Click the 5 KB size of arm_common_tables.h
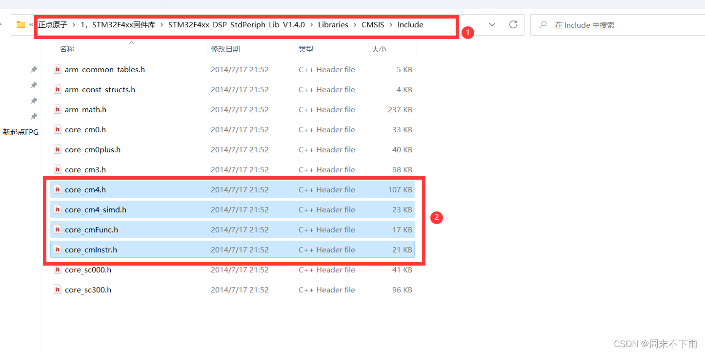The width and height of the screenshot is (705, 353). 404,70
